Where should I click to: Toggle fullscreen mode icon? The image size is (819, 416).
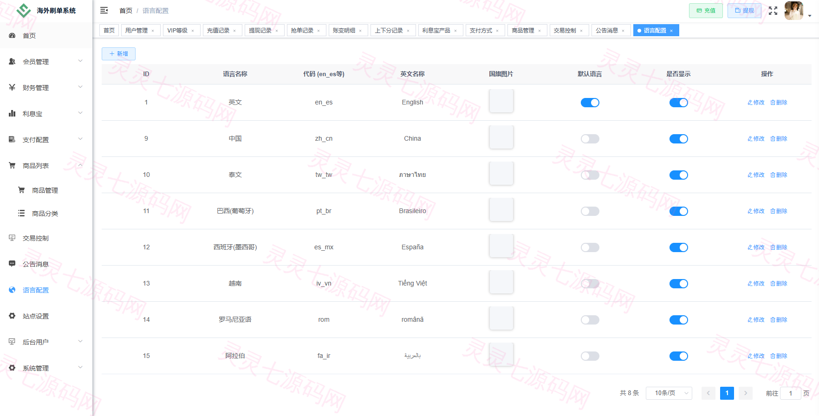pyautogui.click(x=773, y=11)
